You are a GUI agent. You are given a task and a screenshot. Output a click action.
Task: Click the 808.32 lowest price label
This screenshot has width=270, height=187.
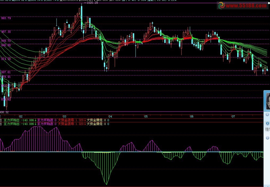[4, 112]
